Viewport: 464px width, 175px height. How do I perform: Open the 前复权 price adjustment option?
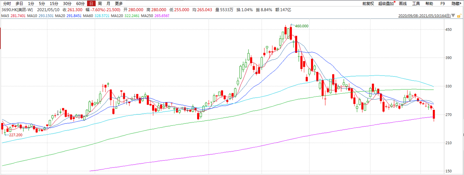(x=368, y=4)
